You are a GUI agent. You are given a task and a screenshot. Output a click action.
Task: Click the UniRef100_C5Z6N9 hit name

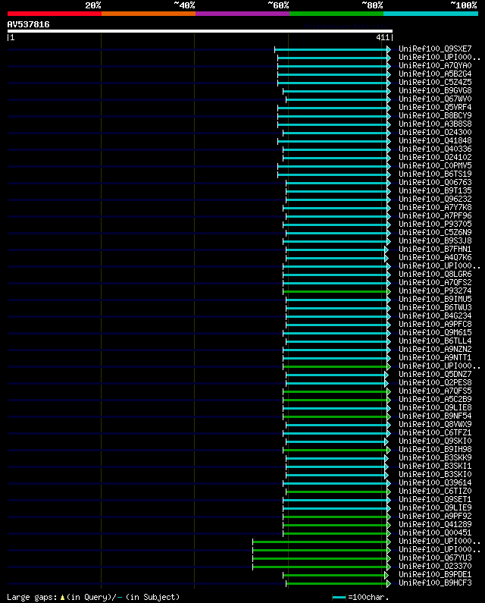[x=435, y=233]
